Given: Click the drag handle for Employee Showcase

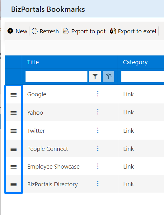Looking at the screenshot, I should (x=14, y=167).
